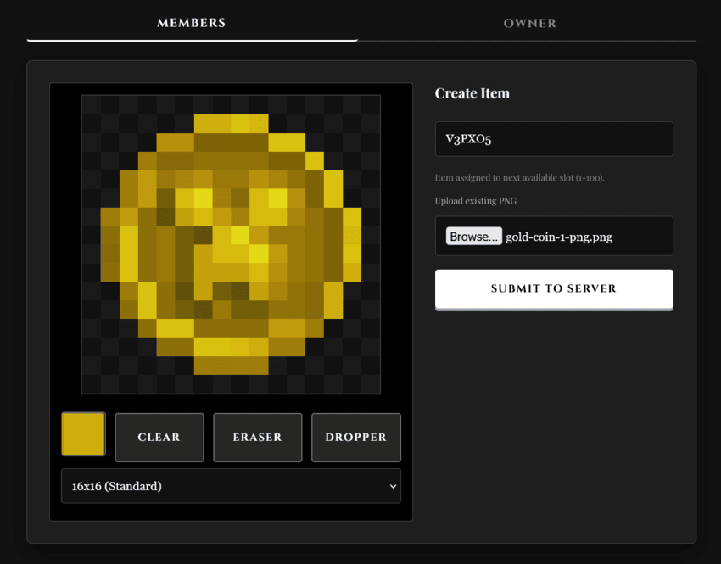Click the bright yellow pixel at coin top edge
Screen dimensions: 721x564
click(240, 124)
